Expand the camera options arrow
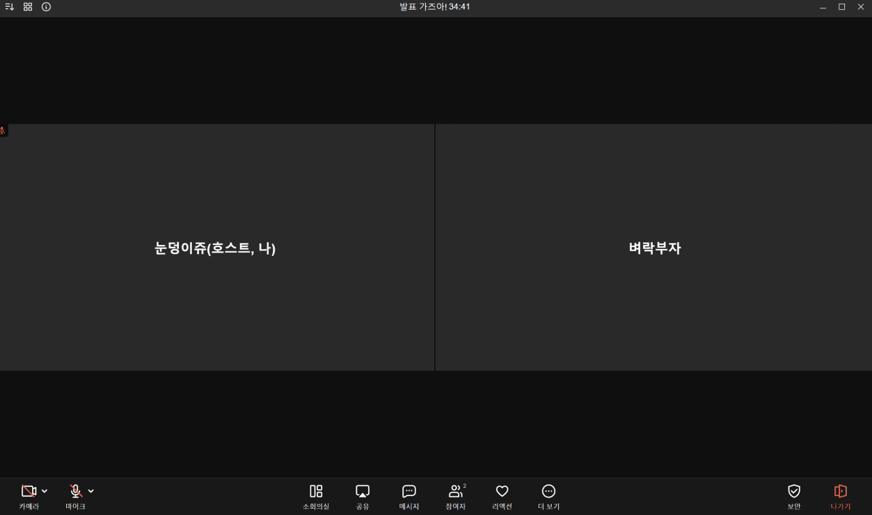 click(45, 491)
